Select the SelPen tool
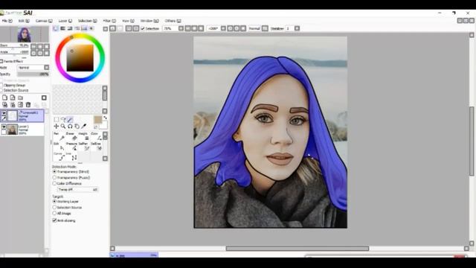The width and height of the screenshot is (476, 268). (x=84, y=147)
